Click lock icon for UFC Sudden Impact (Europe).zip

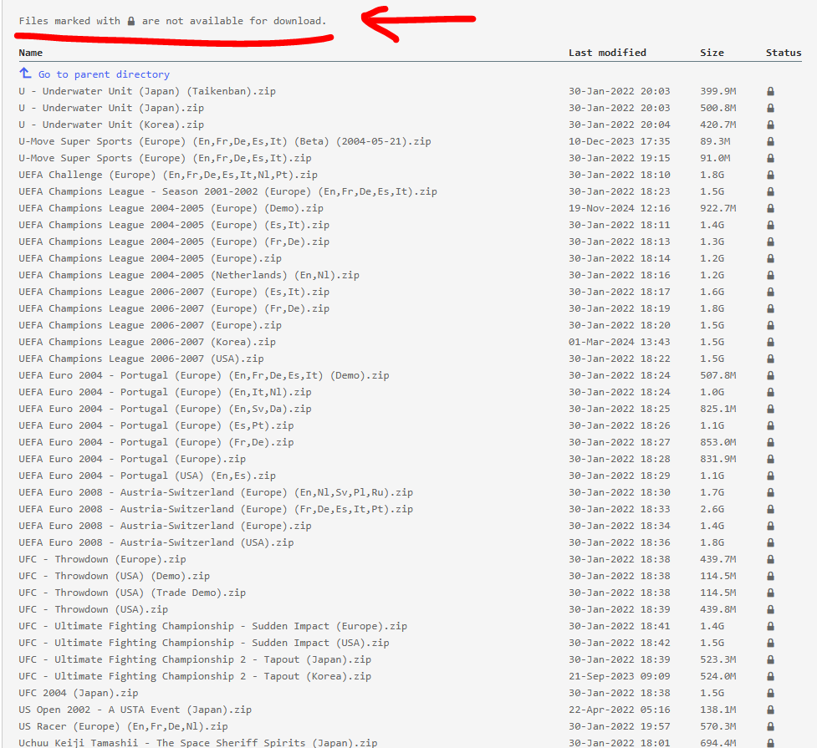(x=770, y=626)
